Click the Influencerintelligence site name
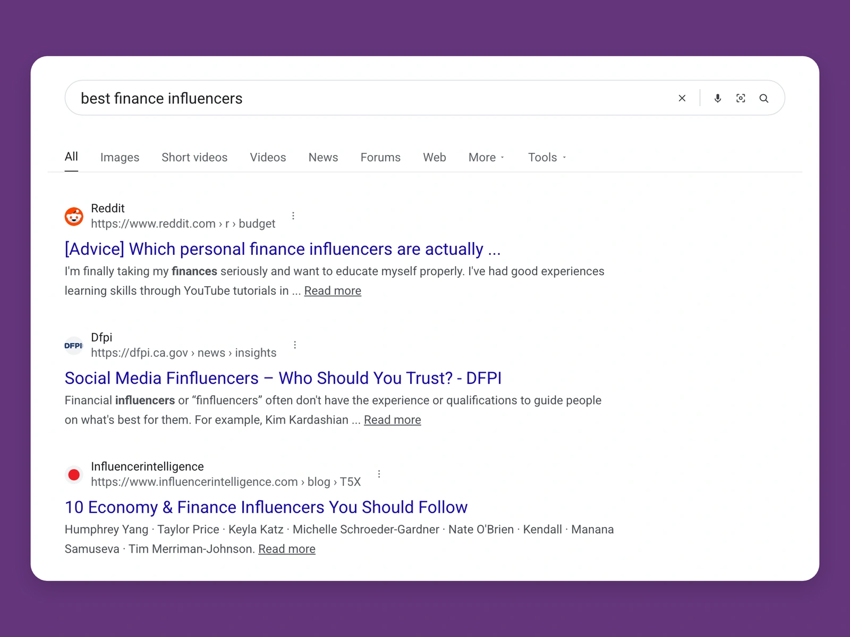Viewport: 850px width, 637px height. coord(147,467)
